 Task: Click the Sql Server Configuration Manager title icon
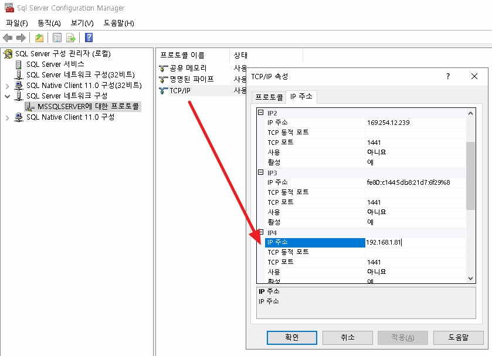[9, 8]
